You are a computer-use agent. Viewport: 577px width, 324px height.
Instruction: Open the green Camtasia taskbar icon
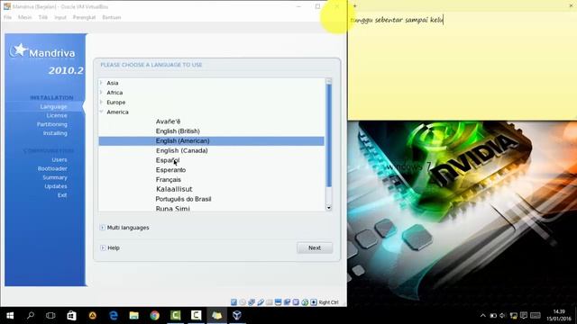tap(176, 315)
